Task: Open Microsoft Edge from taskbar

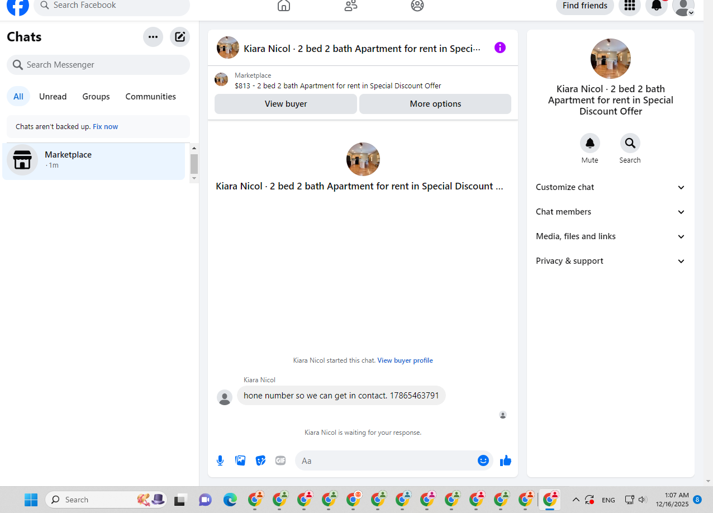Action: pyautogui.click(x=230, y=500)
